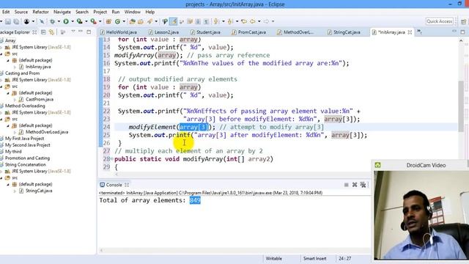The height and width of the screenshot is (264, 469).
Task: Collapse the src folder under Array project
Action: coord(1,54)
